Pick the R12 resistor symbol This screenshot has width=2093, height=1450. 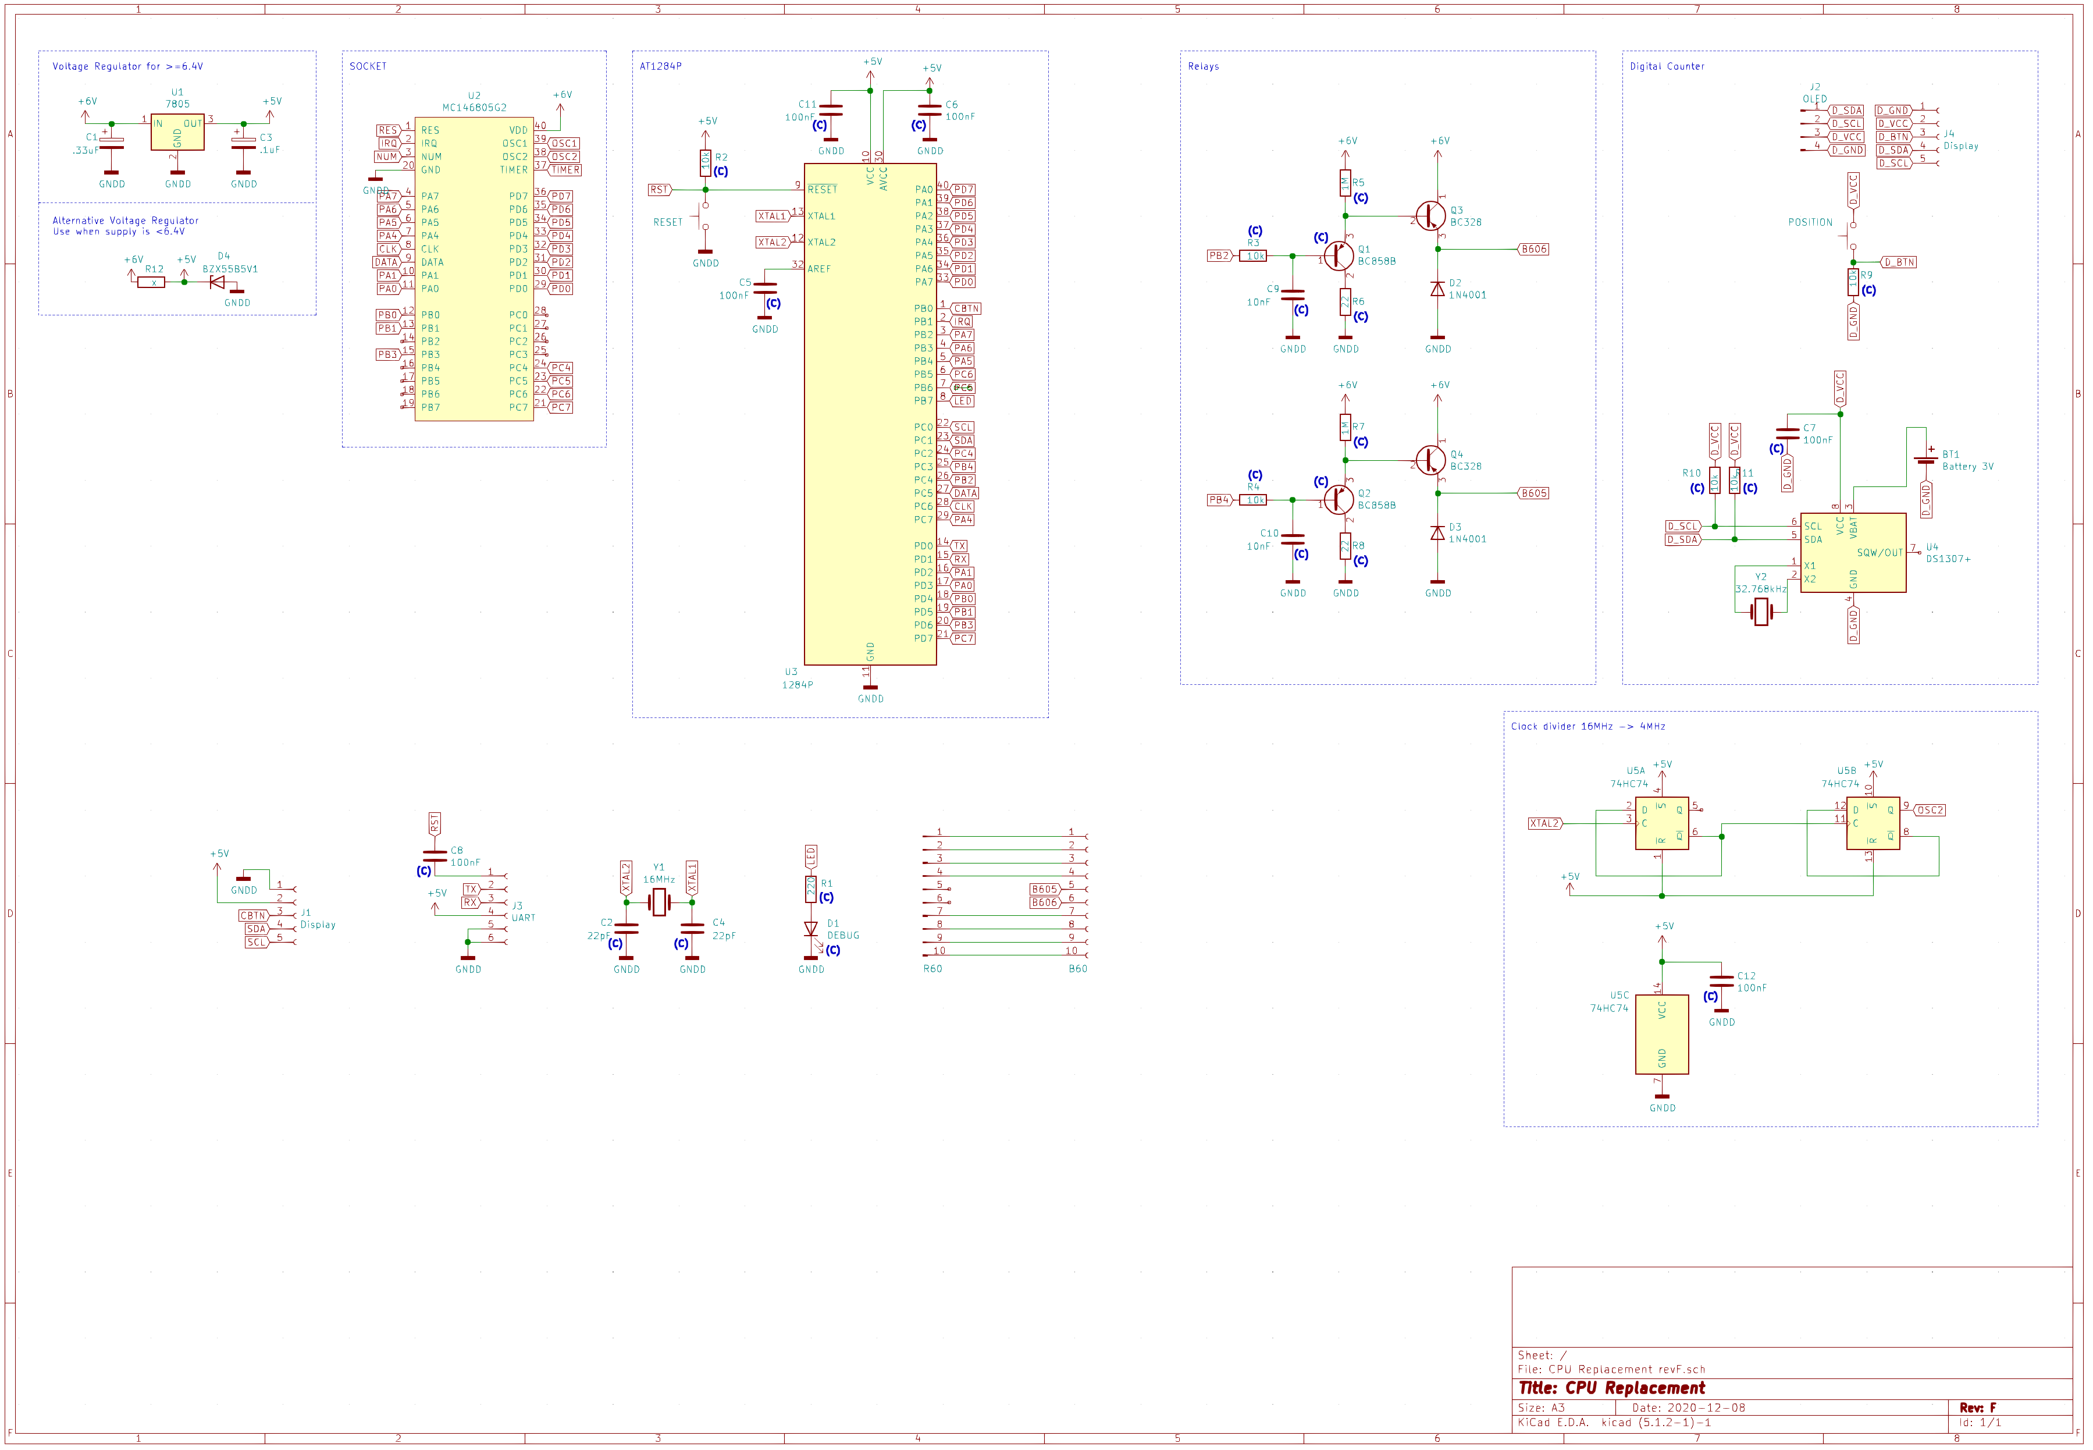[152, 283]
